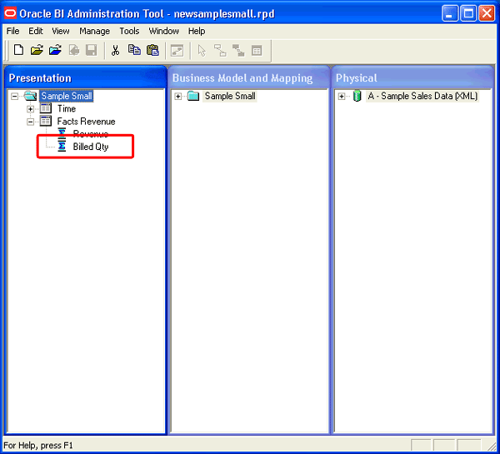Click the Sample Small presentation folder icon

(31, 96)
